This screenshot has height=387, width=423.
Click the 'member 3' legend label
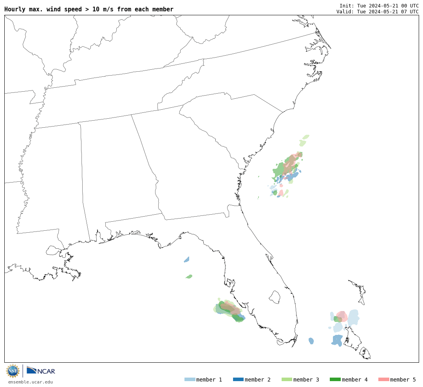pos(306,380)
